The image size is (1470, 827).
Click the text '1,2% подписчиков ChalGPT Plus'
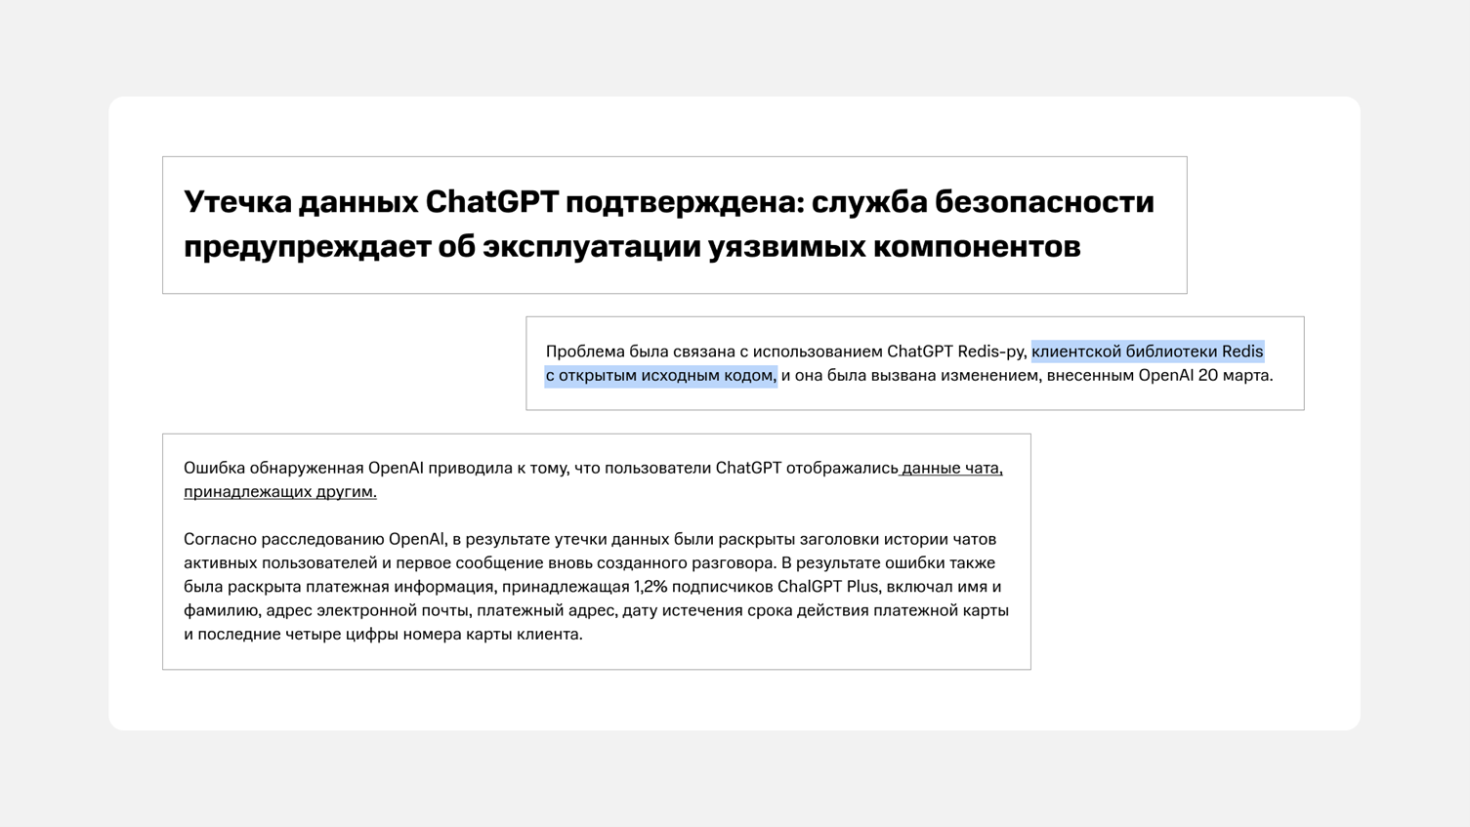pos(756,587)
